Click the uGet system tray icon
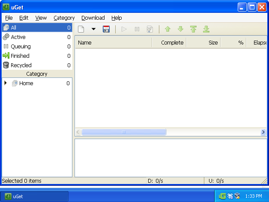269x202 pixels. (x=222, y=196)
